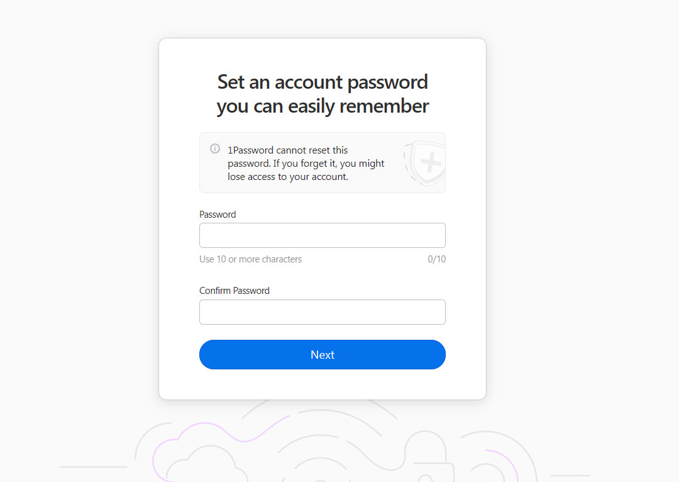Screen dimensions: 679x482
Task: Click the shield with plus graphic
Action: coord(424,162)
